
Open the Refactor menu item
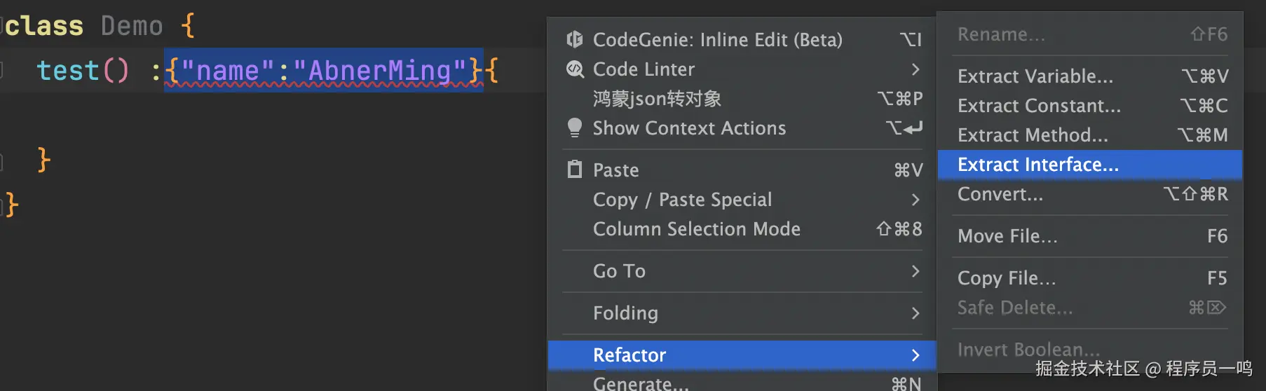629,355
